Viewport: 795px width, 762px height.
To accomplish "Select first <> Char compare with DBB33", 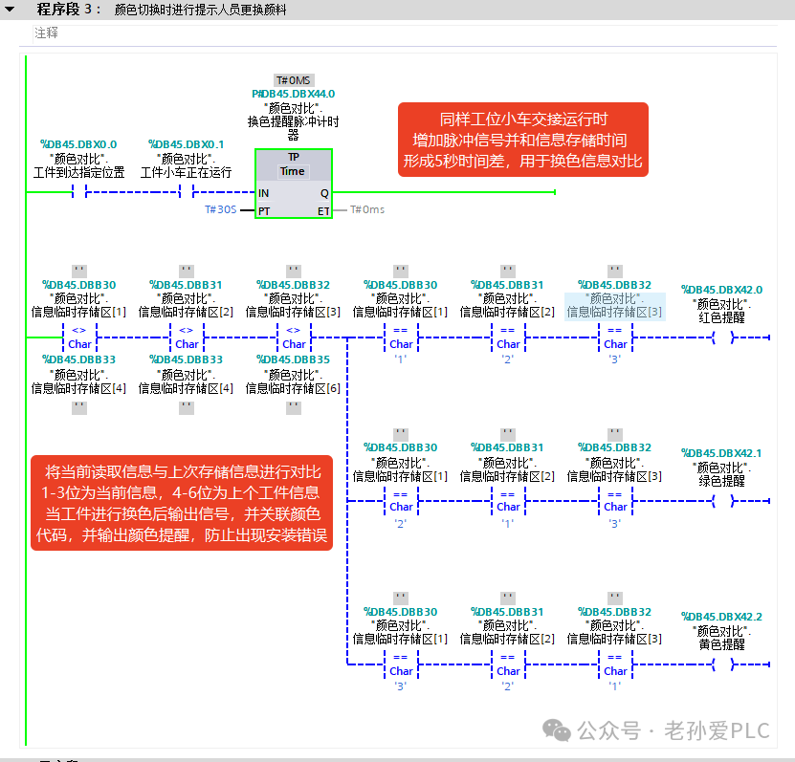I will pyautogui.click(x=79, y=337).
